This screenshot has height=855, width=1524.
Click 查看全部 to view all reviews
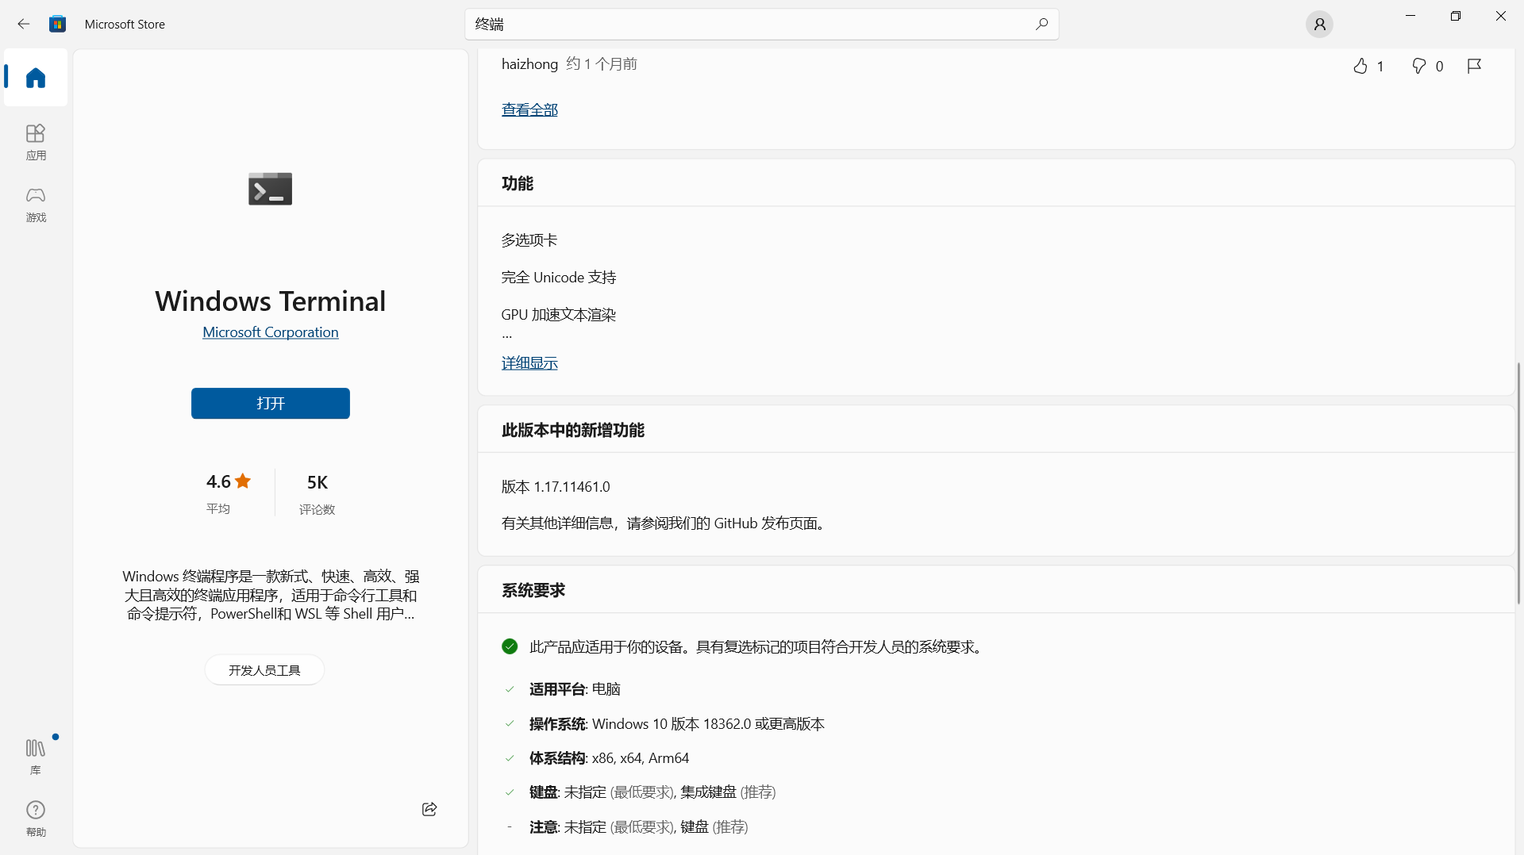pyautogui.click(x=529, y=109)
